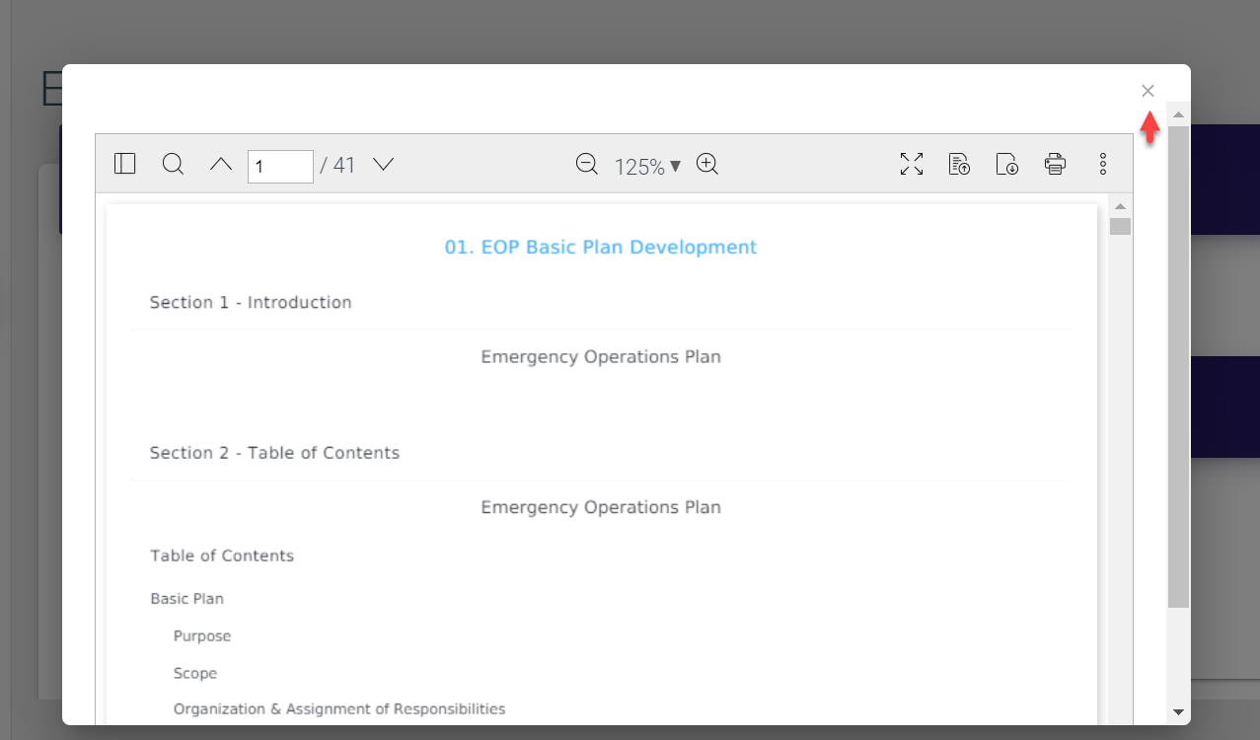This screenshot has width=1260, height=740.
Task: Download the document
Action: (1007, 165)
